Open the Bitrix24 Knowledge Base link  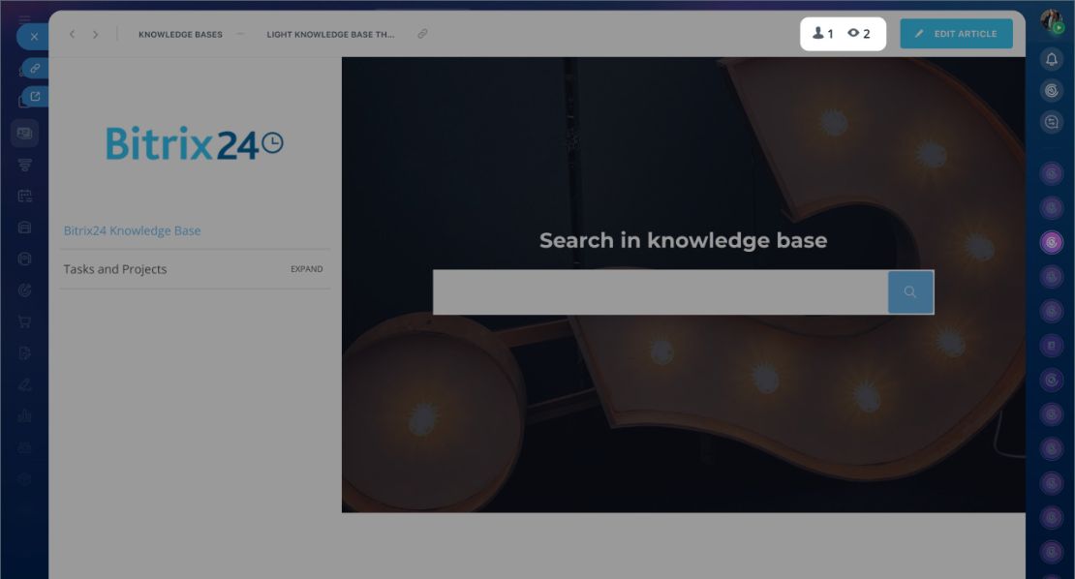tap(133, 230)
